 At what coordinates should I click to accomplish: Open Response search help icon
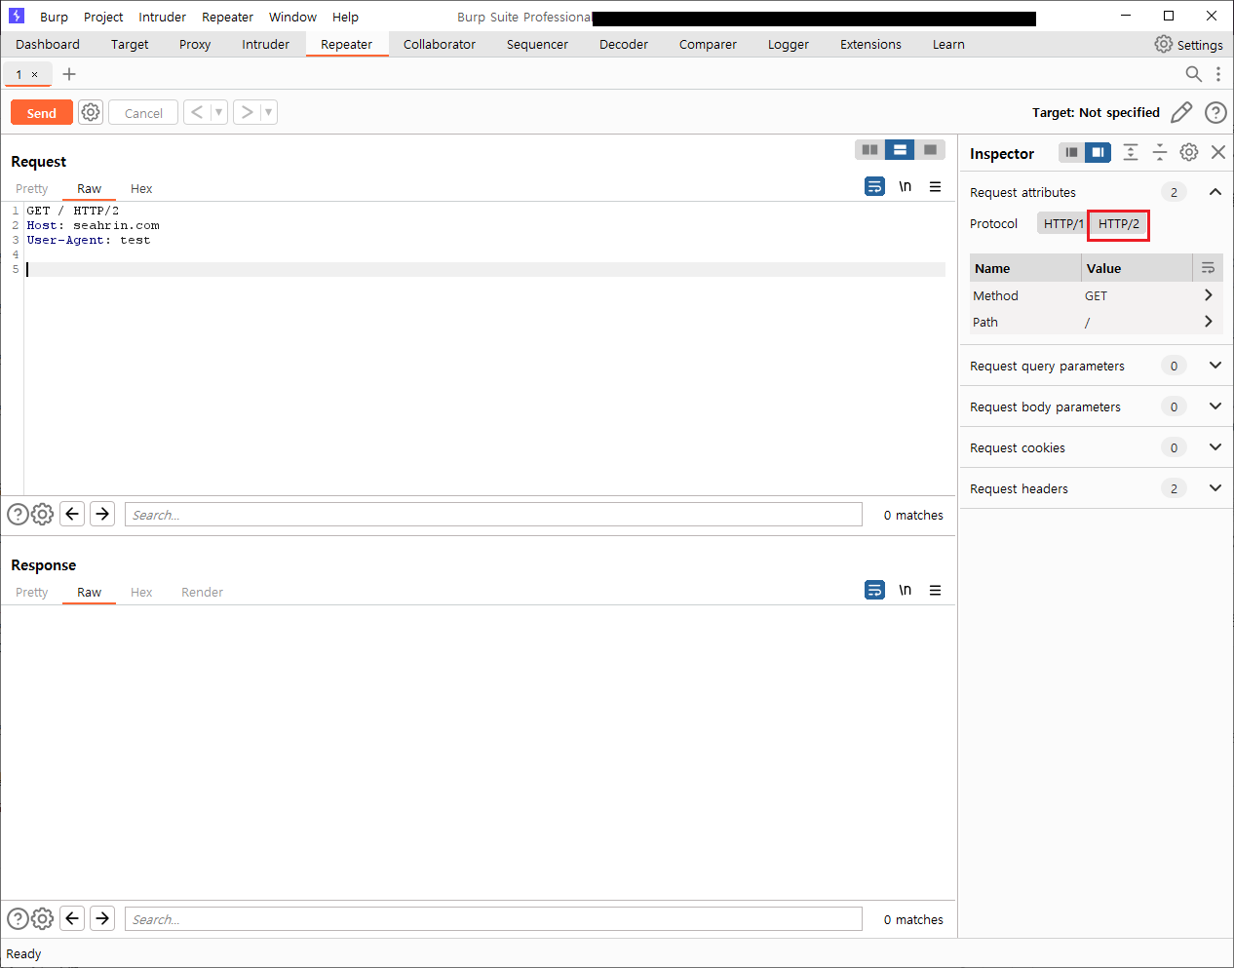[18, 918]
